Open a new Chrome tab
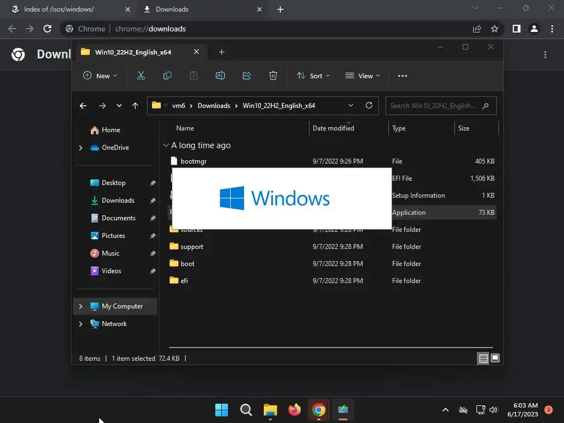Image resolution: width=564 pixels, height=423 pixels. point(280,9)
